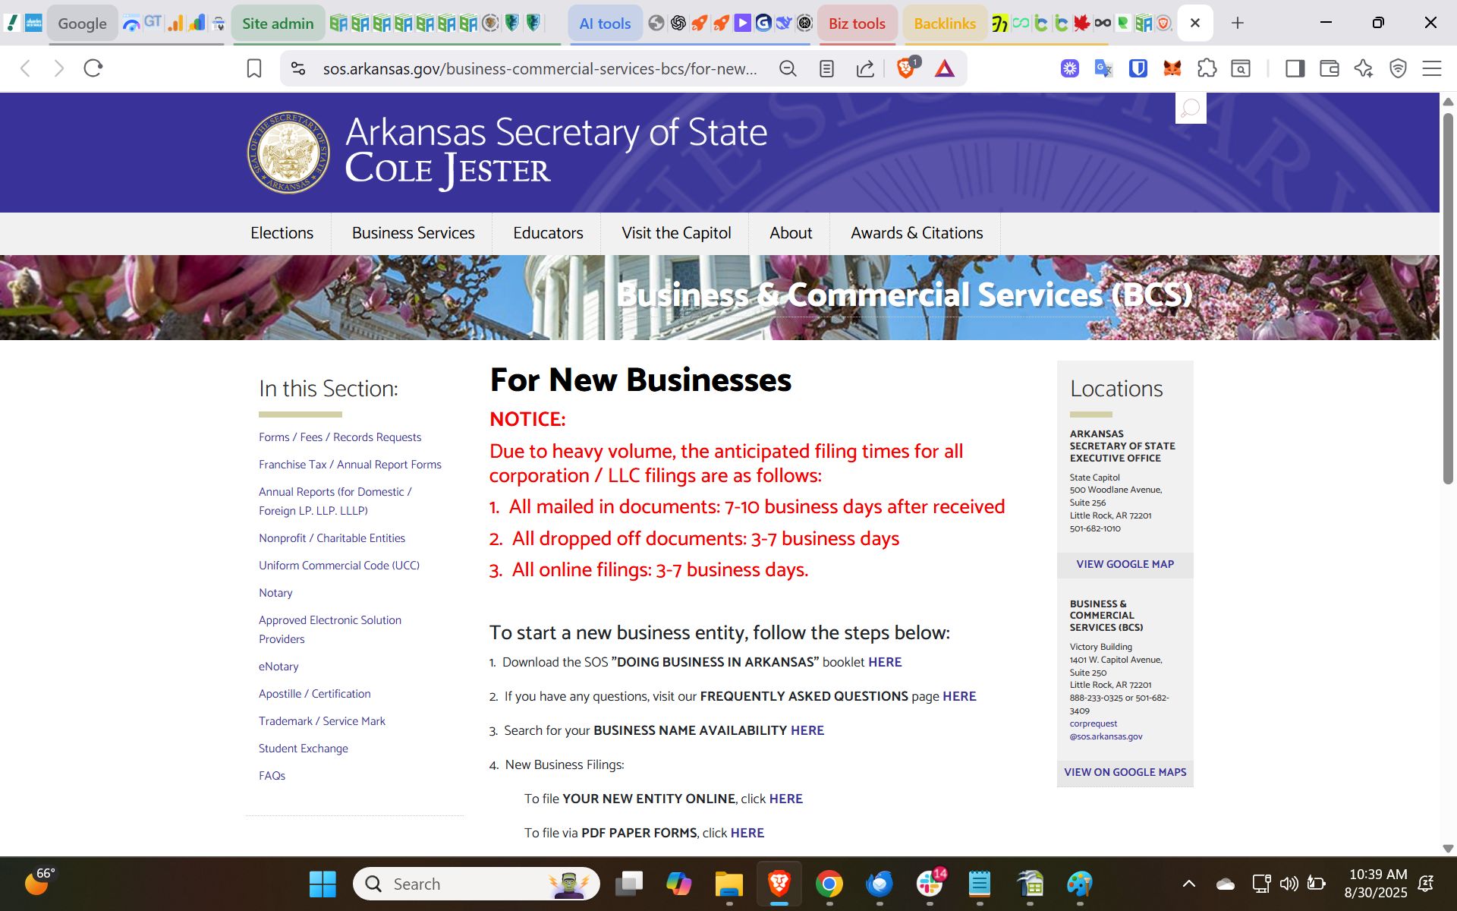Click VIEW GOOGLE MAP link
Image resolution: width=1457 pixels, height=911 pixels.
pyautogui.click(x=1124, y=564)
